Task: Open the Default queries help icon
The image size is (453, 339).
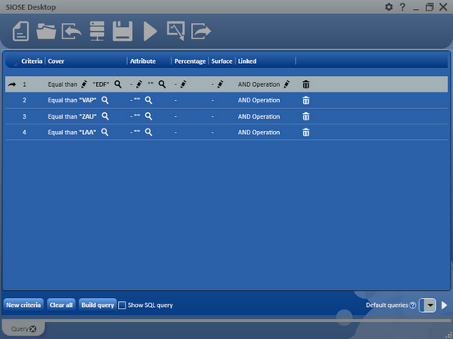Action: click(413, 305)
